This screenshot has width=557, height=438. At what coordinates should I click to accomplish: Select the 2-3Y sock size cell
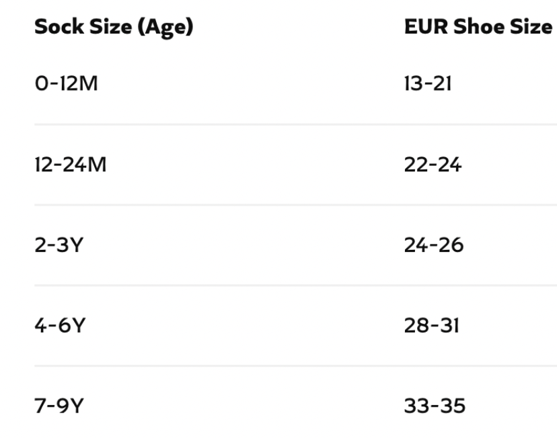coord(59,245)
